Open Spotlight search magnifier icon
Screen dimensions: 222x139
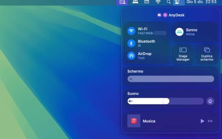(x=169, y=2)
